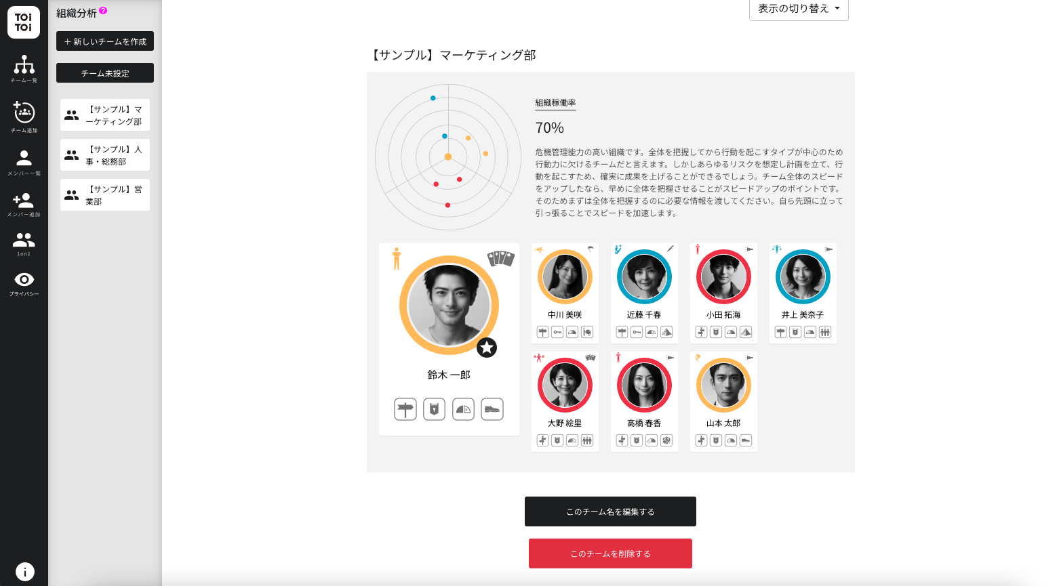
Task: Open 鈴木 一郎's leader profile photo
Action: (x=449, y=305)
